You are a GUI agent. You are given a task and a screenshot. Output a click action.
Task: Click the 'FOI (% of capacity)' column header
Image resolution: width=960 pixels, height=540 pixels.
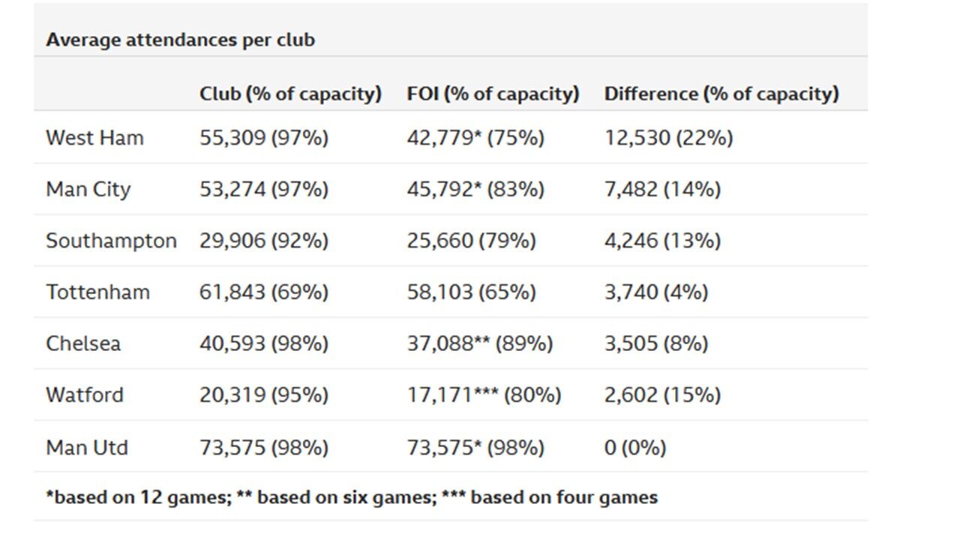pyautogui.click(x=493, y=94)
